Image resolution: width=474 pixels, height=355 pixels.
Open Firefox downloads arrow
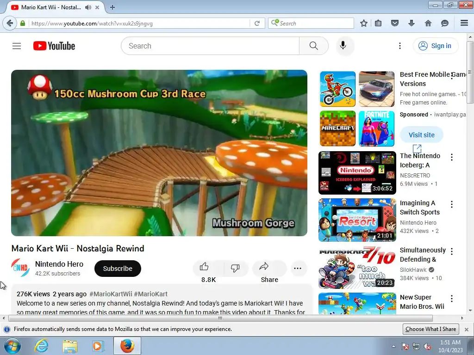coord(412,23)
